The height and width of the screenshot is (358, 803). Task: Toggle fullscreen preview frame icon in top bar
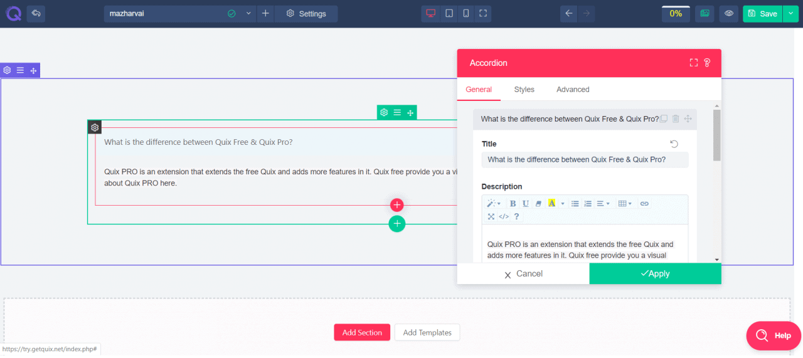(482, 13)
